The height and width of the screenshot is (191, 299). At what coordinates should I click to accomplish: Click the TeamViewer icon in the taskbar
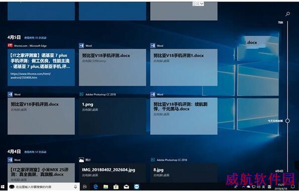tap(137, 187)
